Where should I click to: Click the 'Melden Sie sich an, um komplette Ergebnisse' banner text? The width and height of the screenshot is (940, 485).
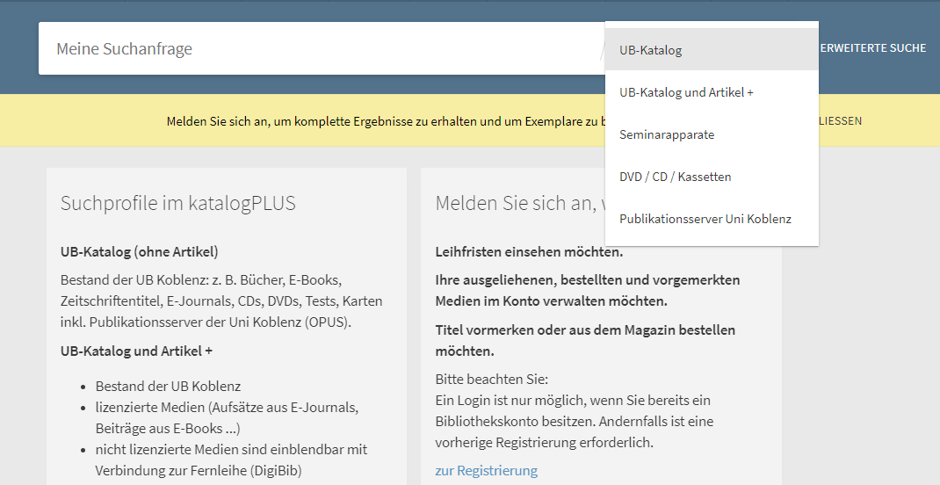(384, 122)
